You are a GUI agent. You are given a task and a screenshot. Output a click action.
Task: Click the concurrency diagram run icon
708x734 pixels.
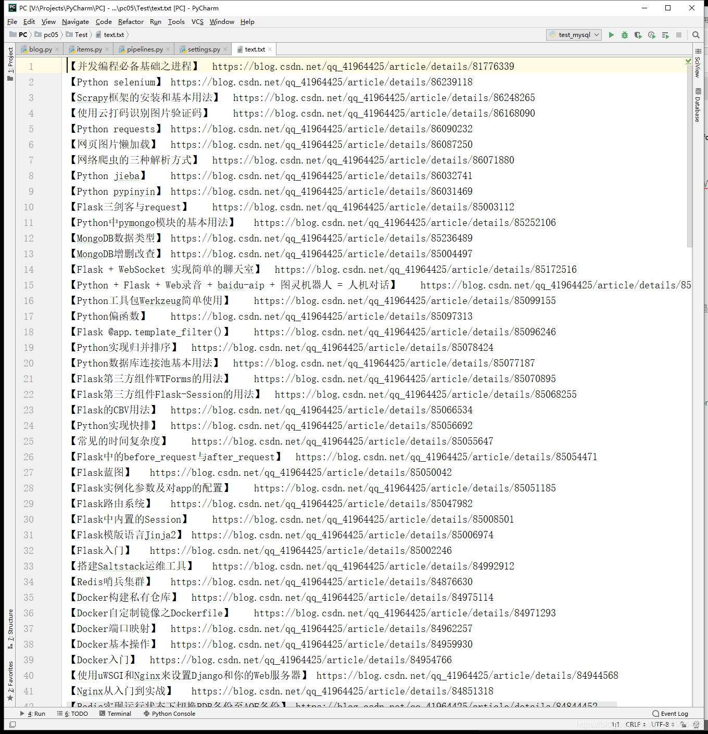pyautogui.click(x=665, y=35)
